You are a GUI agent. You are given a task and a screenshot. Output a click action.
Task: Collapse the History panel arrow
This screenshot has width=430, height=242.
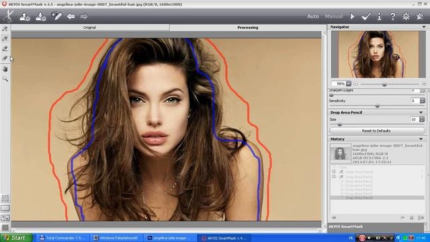click(x=421, y=139)
